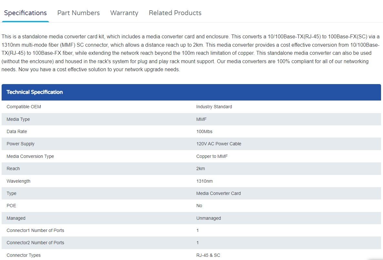Click the 'Power Supply' label
The height and width of the screenshot is (260, 383).
(21, 144)
